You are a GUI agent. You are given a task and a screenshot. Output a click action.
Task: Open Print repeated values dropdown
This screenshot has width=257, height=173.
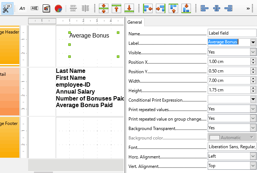[x=253, y=109]
